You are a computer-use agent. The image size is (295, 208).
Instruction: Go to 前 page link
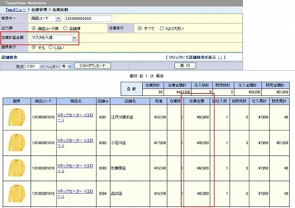141,76
